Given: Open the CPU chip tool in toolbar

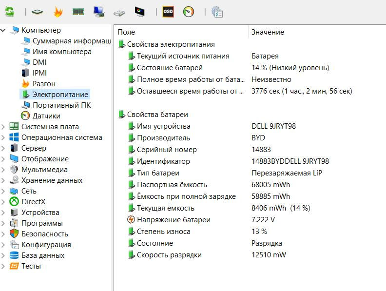Looking at the screenshot, I should click(x=37, y=12).
